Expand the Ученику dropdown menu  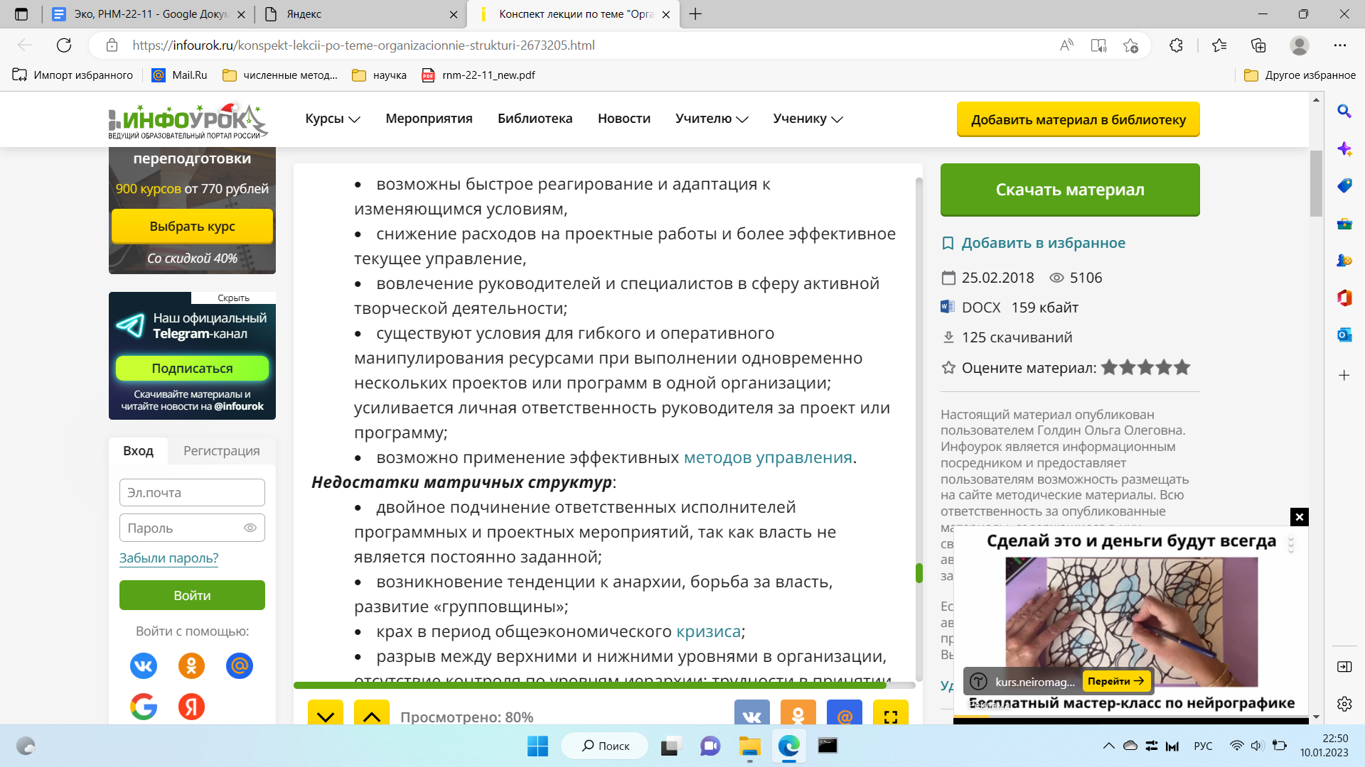coord(808,119)
